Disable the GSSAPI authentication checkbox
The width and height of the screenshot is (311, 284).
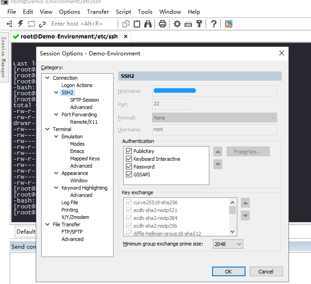pos(129,175)
